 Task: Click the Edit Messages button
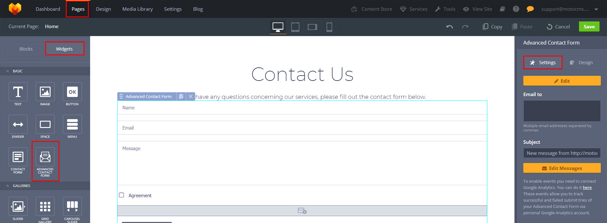point(562,168)
